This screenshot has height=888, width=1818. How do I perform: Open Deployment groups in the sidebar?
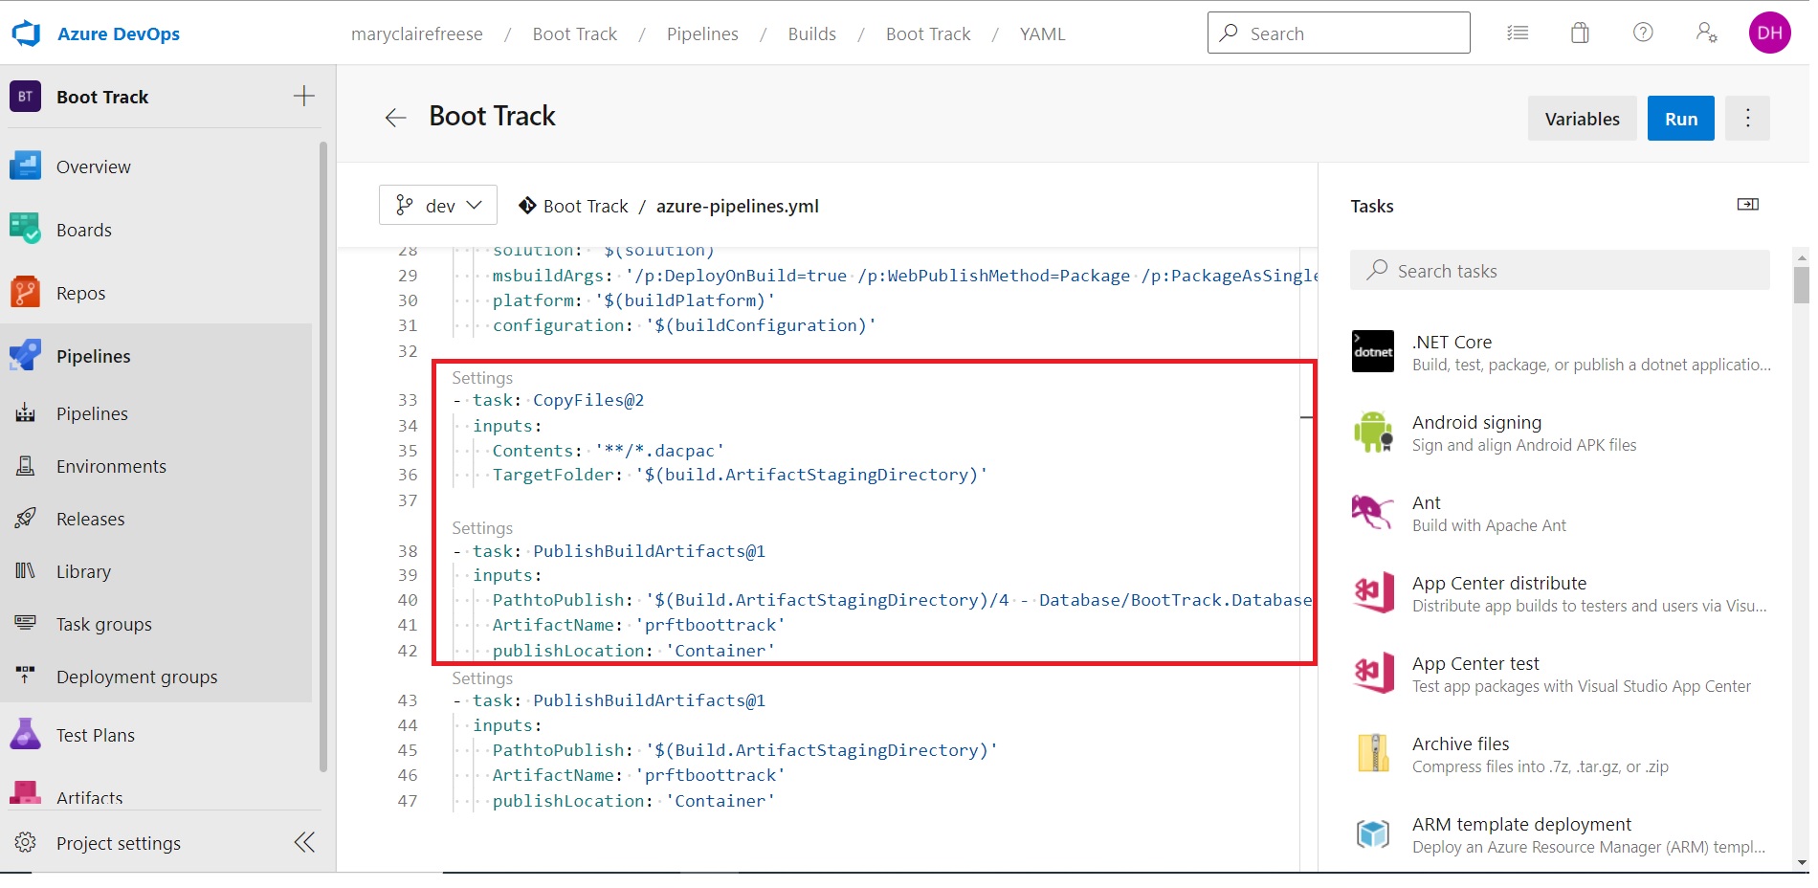[137, 677]
